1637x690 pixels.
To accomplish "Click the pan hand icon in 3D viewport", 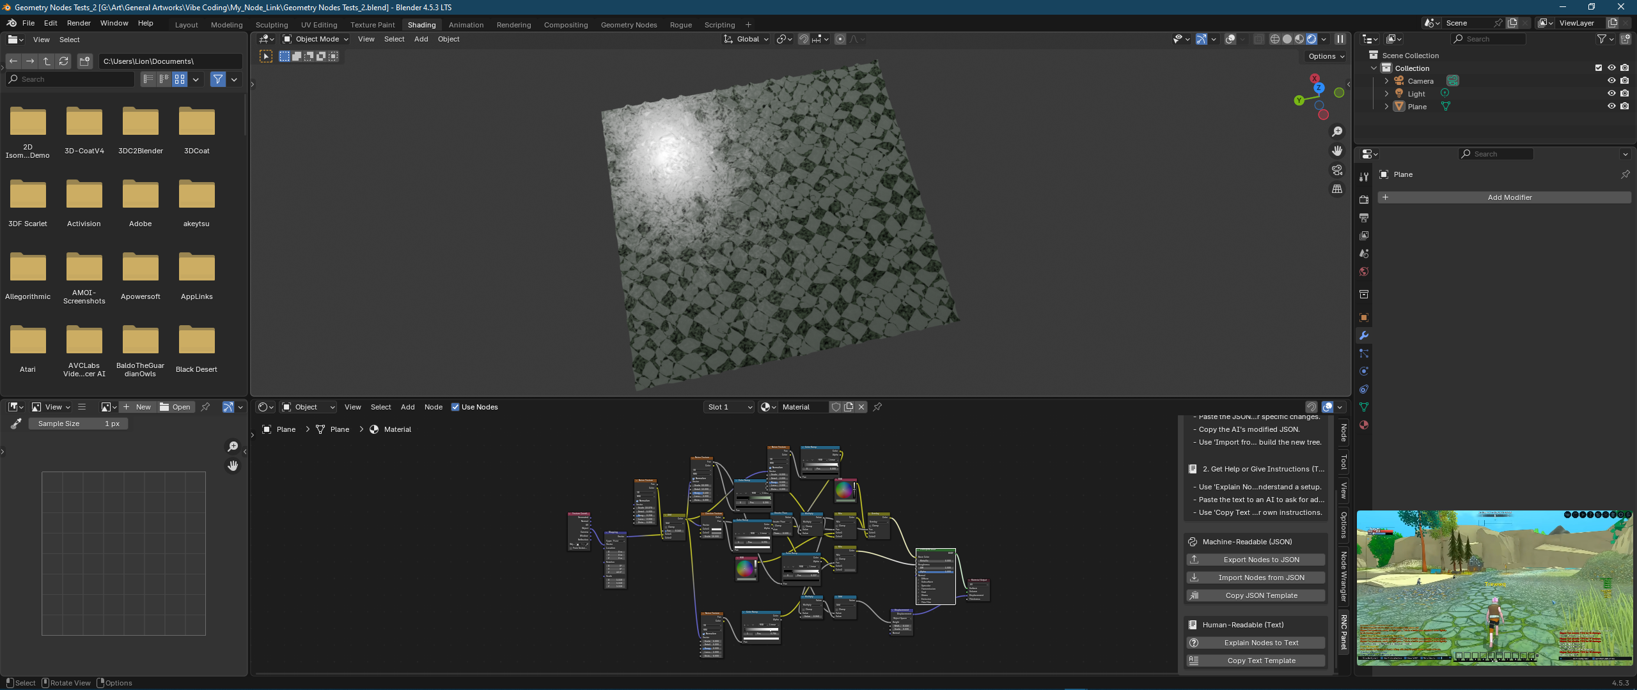I will (x=1337, y=151).
